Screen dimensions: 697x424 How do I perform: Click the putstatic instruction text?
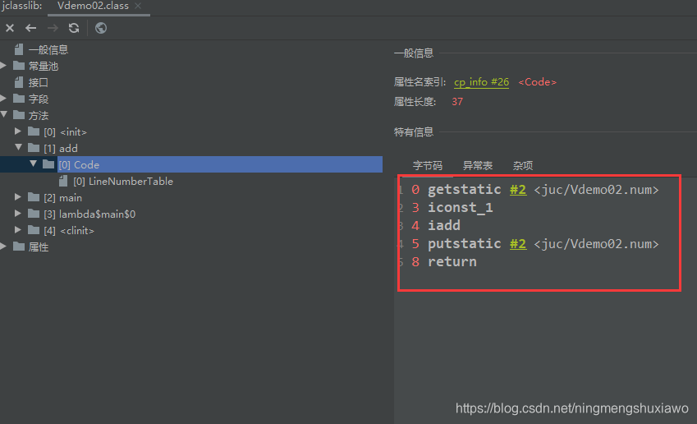464,244
